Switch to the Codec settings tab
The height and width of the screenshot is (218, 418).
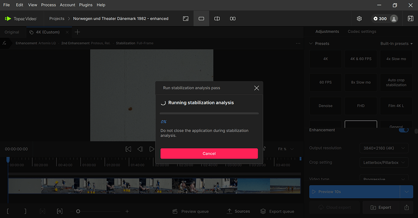pos(362,31)
